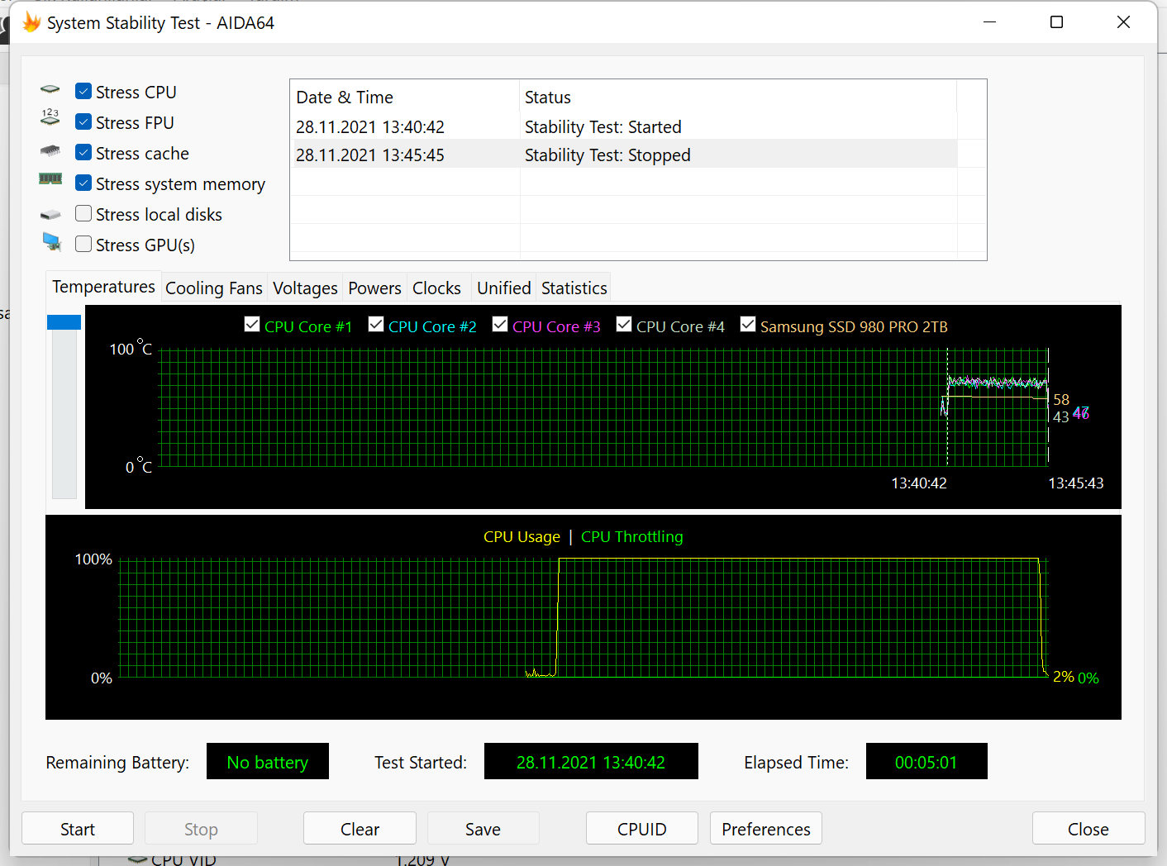Click the 13:40:42 time label on temperature graph
Viewport: 1167px width, 866px height.
pyautogui.click(x=919, y=483)
